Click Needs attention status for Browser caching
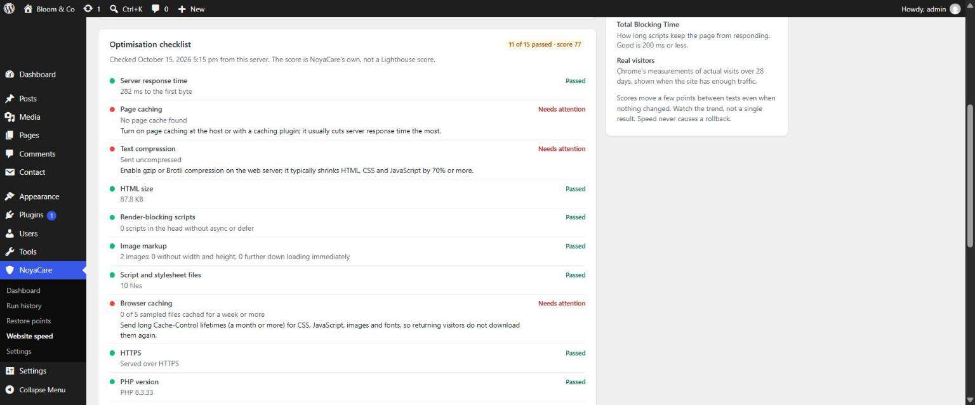Screen dimensions: 975x405 562,303
